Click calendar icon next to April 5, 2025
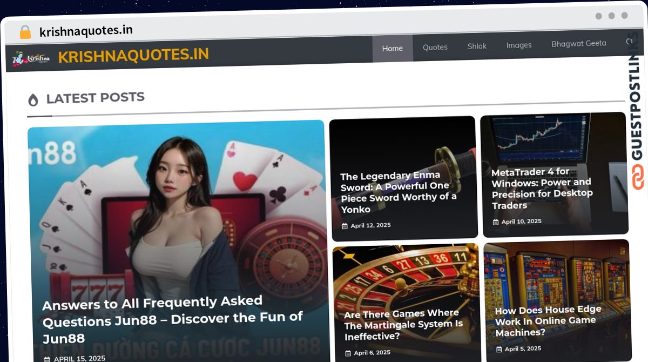Viewport: 648px width, 362px height. (499, 350)
